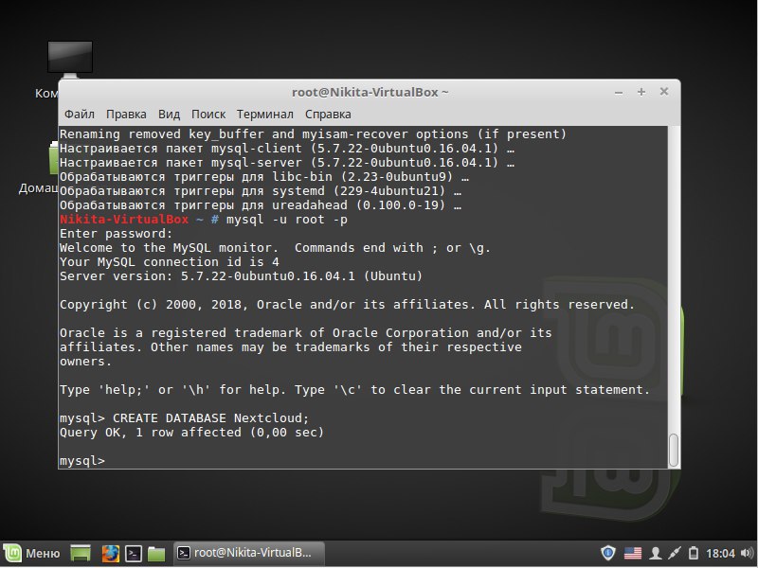Image resolution: width=758 pixels, height=568 pixels.
Task: Open file manager from panel launcher
Action: (156, 554)
